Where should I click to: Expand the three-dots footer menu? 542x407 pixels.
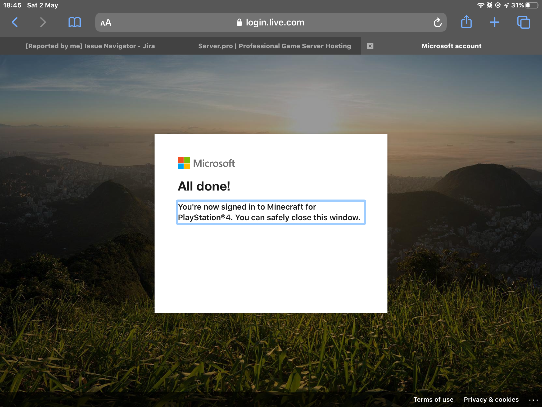pos(533,400)
